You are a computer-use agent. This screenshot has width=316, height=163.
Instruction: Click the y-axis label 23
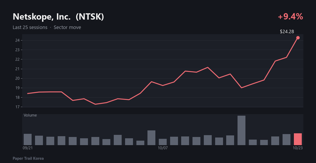[x=17, y=50]
